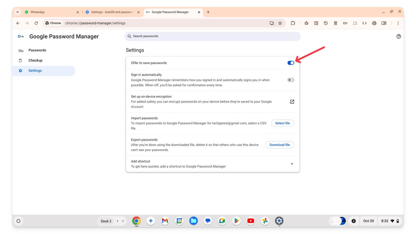Launch Gmail from the shelf
Viewport: 416px width, 234px height.
pos(165,221)
